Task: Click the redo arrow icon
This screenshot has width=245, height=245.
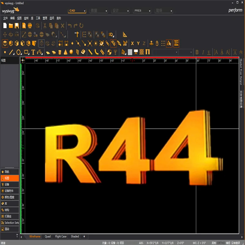Action: [76, 26]
